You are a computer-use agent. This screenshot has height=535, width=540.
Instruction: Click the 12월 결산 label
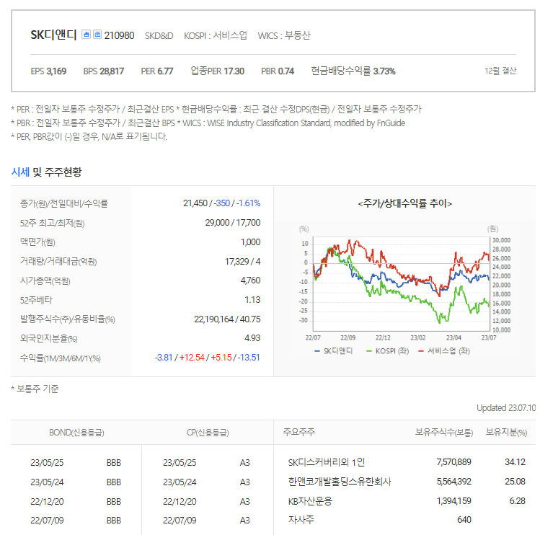(500, 71)
